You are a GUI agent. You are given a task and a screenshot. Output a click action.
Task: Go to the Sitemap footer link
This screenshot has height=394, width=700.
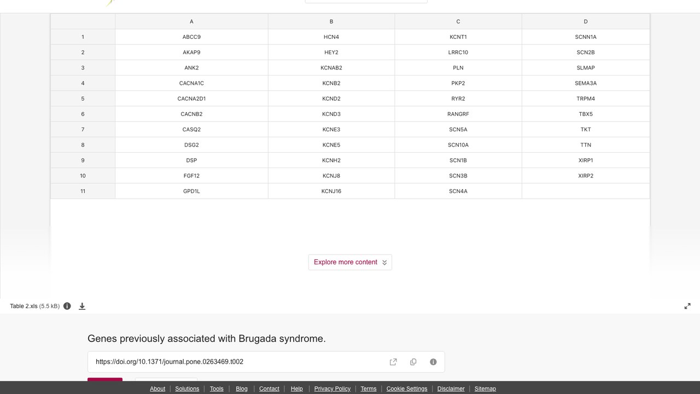point(485,389)
